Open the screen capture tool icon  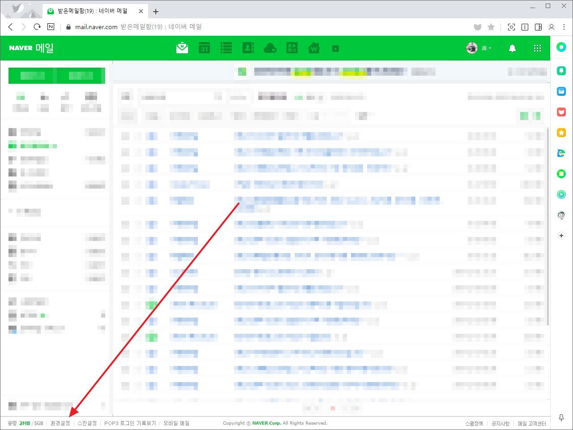pos(511,27)
